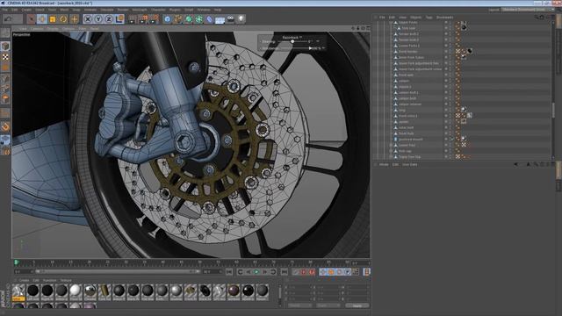Toggle visibility dot for spider object
Viewport: 562px width, 316px height.
446,121
